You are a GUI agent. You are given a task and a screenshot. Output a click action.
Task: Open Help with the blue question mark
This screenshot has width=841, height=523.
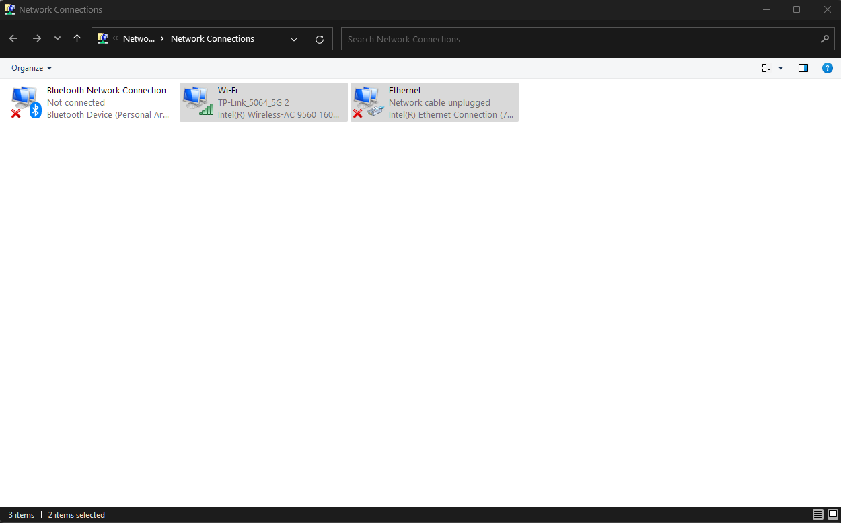[828, 68]
